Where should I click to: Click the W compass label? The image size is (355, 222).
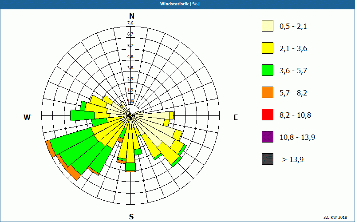coord(27,117)
